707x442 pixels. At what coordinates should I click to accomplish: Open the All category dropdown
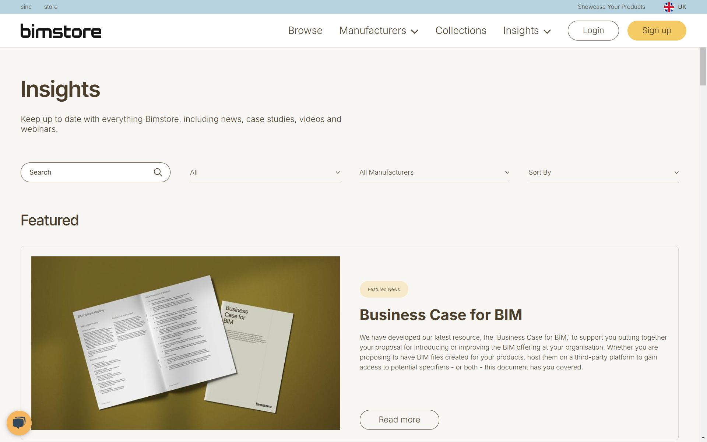[x=265, y=172]
